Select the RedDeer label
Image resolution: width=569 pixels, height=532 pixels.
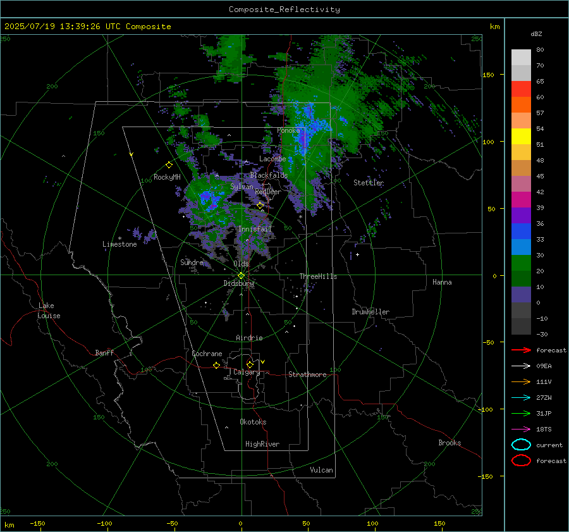coord(268,192)
